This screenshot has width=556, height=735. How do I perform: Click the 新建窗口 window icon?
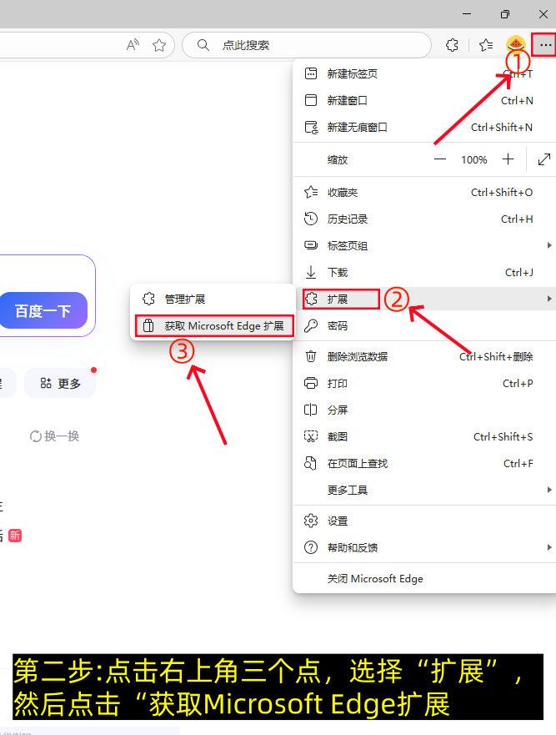pyautogui.click(x=311, y=100)
